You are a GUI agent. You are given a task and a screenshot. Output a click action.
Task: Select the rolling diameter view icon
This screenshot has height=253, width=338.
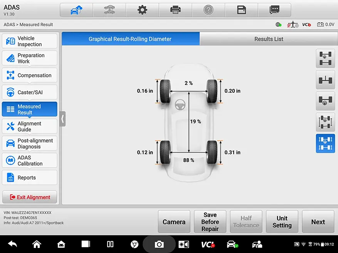click(325, 144)
